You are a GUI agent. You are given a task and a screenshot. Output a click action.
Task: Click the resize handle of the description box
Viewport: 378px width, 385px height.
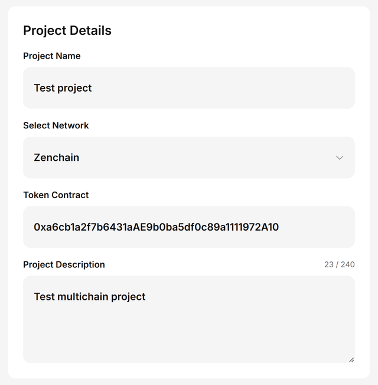(351, 359)
